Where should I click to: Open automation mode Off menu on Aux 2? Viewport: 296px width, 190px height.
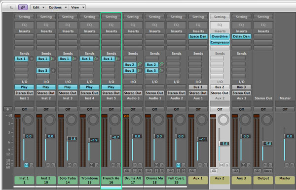(x=220, y=109)
